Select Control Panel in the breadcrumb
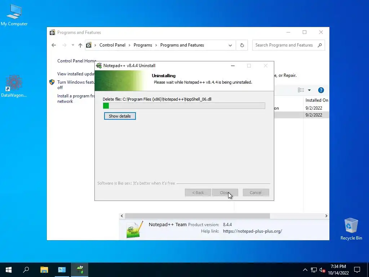The width and height of the screenshot is (369, 277). tap(112, 45)
